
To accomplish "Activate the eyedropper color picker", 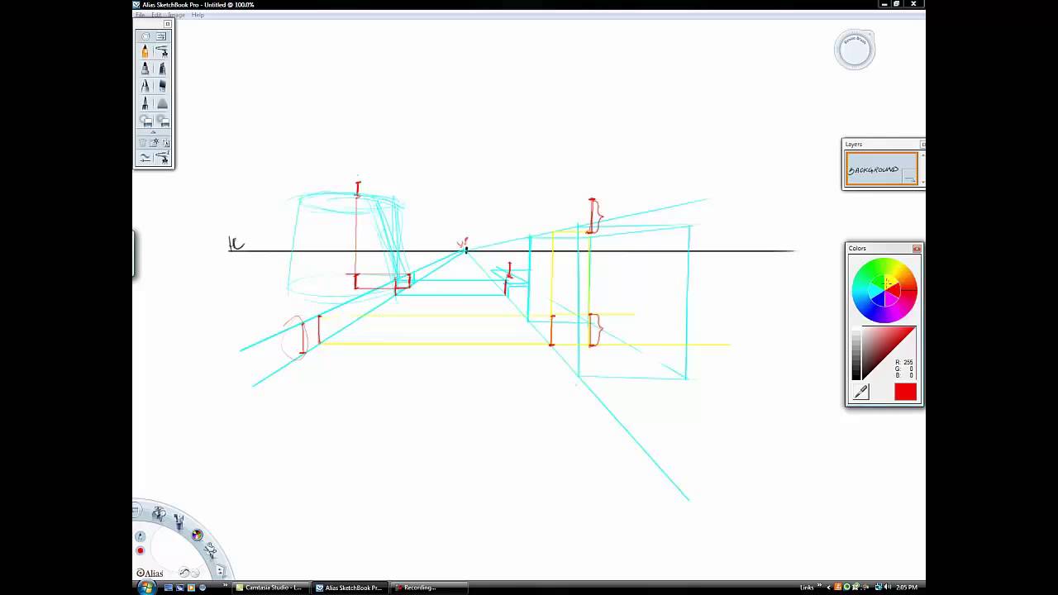I will pos(860,393).
